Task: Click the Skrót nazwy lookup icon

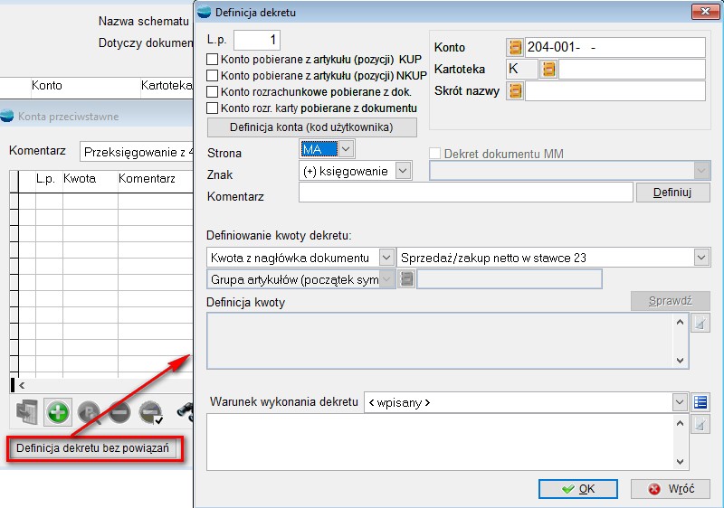Action: [x=515, y=90]
